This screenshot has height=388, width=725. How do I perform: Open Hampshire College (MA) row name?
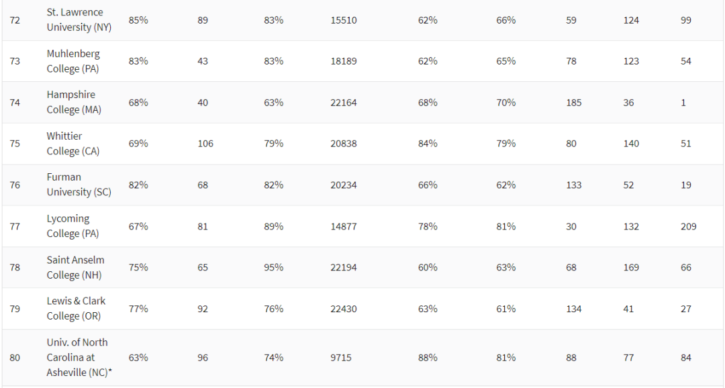[74, 102]
